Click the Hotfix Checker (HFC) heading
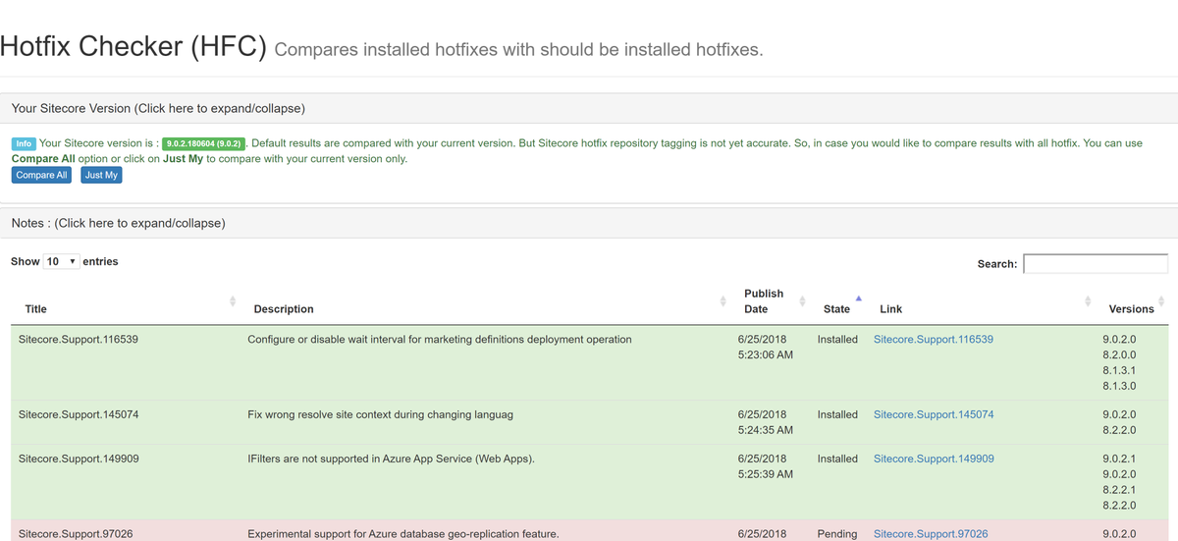The image size is (1178, 541). pyautogui.click(x=134, y=46)
